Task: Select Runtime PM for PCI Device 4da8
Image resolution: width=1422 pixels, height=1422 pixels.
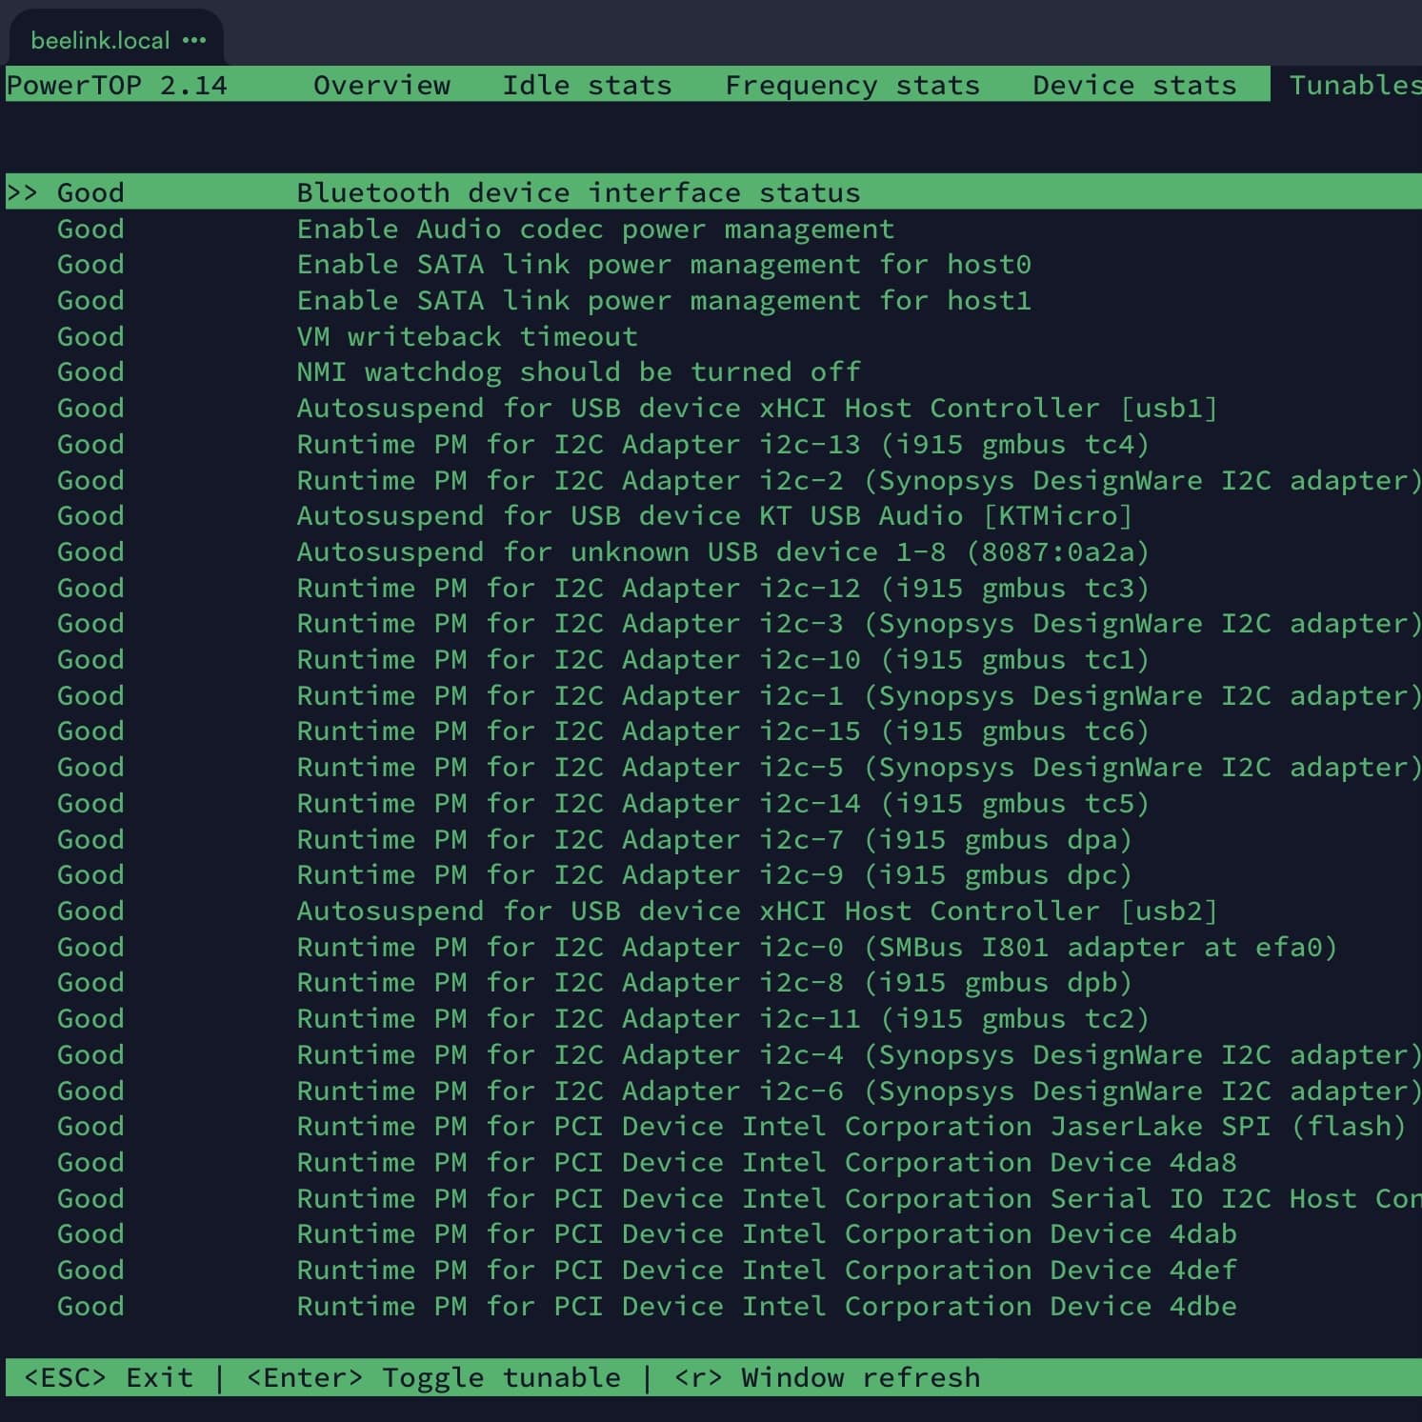Action: pyautogui.click(x=767, y=1162)
